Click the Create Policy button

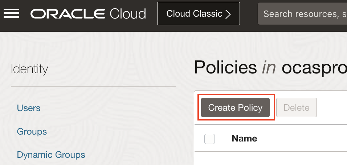click(235, 107)
